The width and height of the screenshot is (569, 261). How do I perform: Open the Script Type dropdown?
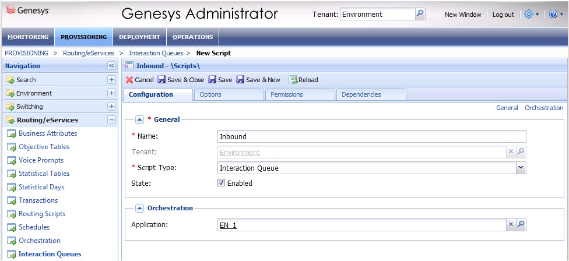521,168
